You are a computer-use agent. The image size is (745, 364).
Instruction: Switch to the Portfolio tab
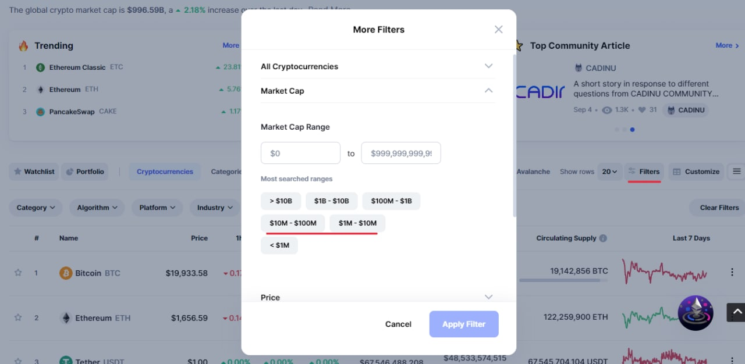tap(84, 172)
